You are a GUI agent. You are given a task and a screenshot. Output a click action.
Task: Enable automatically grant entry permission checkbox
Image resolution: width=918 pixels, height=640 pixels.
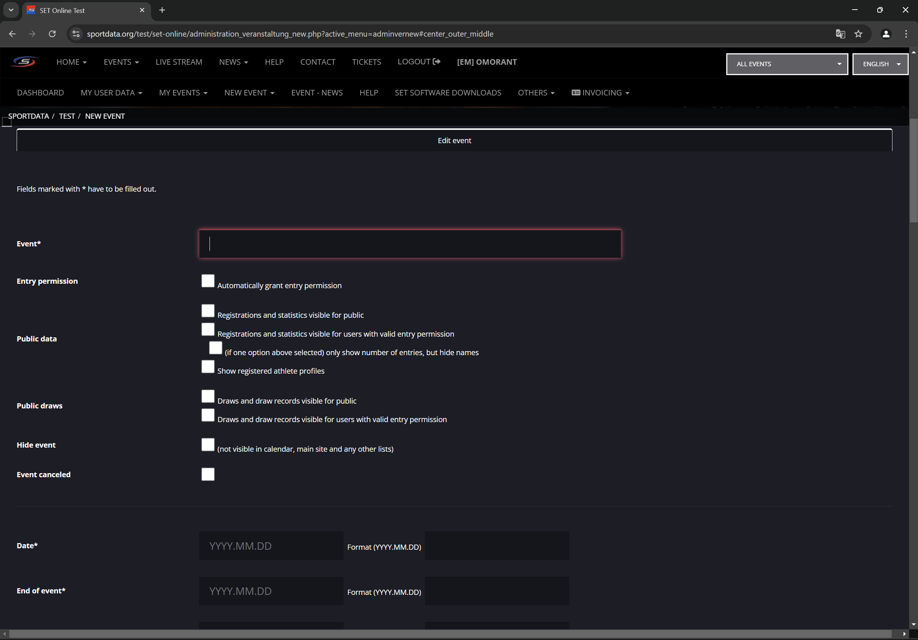click(x=208, y=281)
